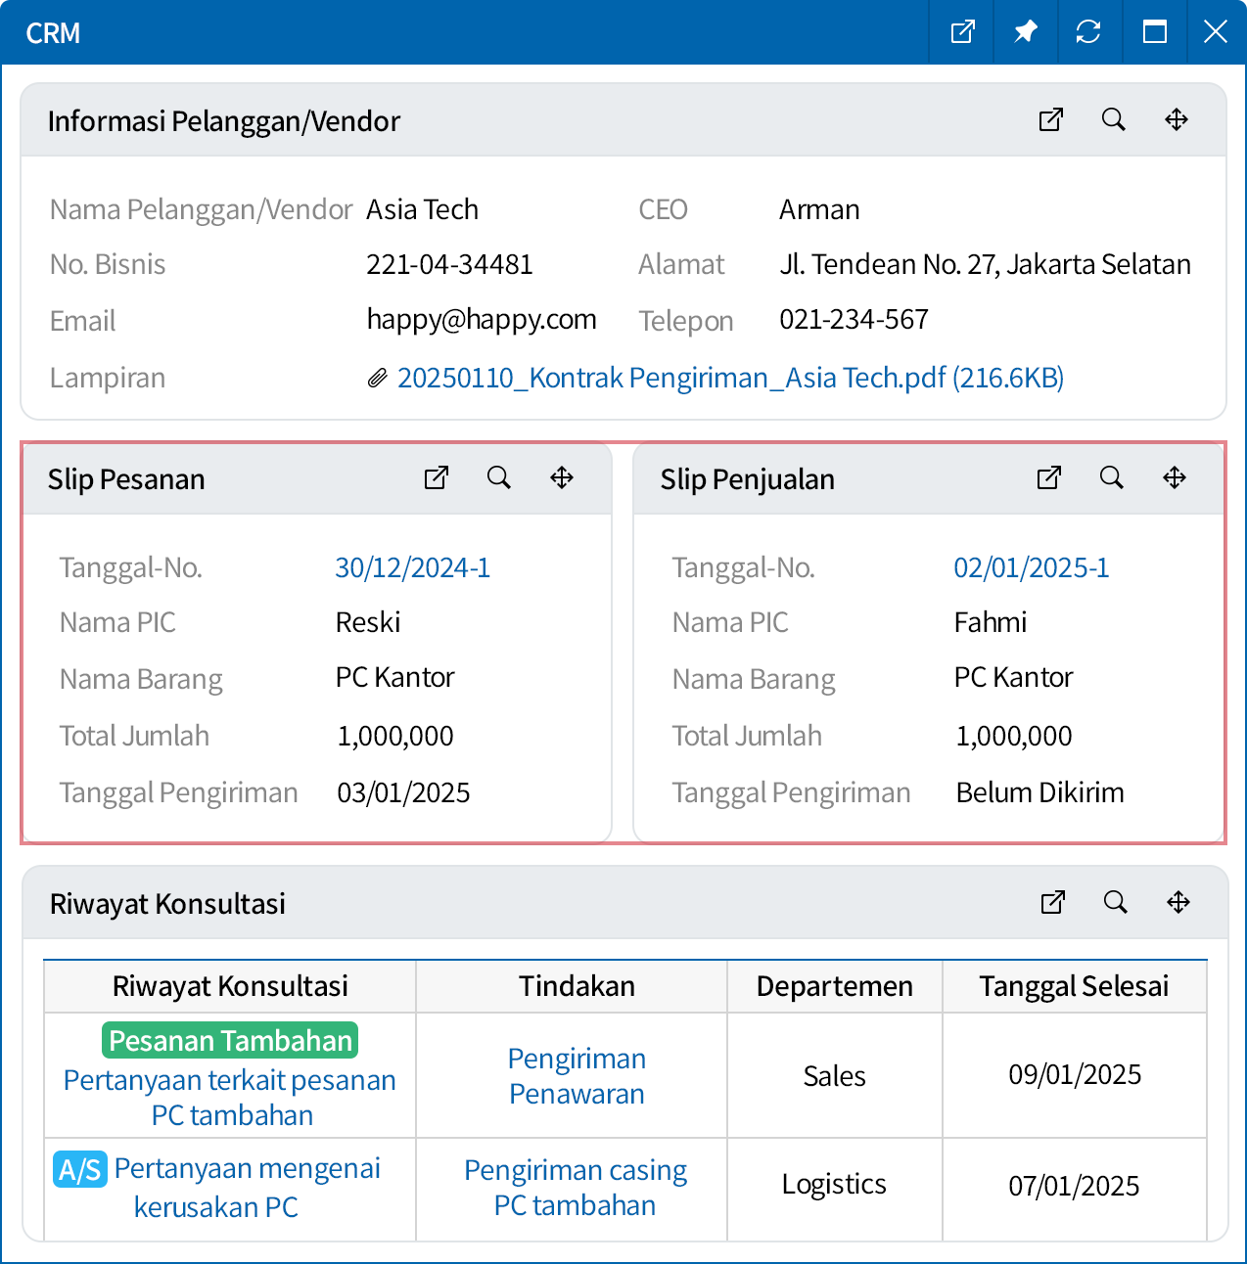Viewport: 1247px width, 1264px height.
Task: Click total 1,000,000 in Slip Pesanan
Action: pyautogui.click(x=395, y=736)
